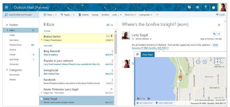The width and height of the screenshot is (230, 107).
Task: Expand the New message dropdown arrow
Action: click(56, 15)
